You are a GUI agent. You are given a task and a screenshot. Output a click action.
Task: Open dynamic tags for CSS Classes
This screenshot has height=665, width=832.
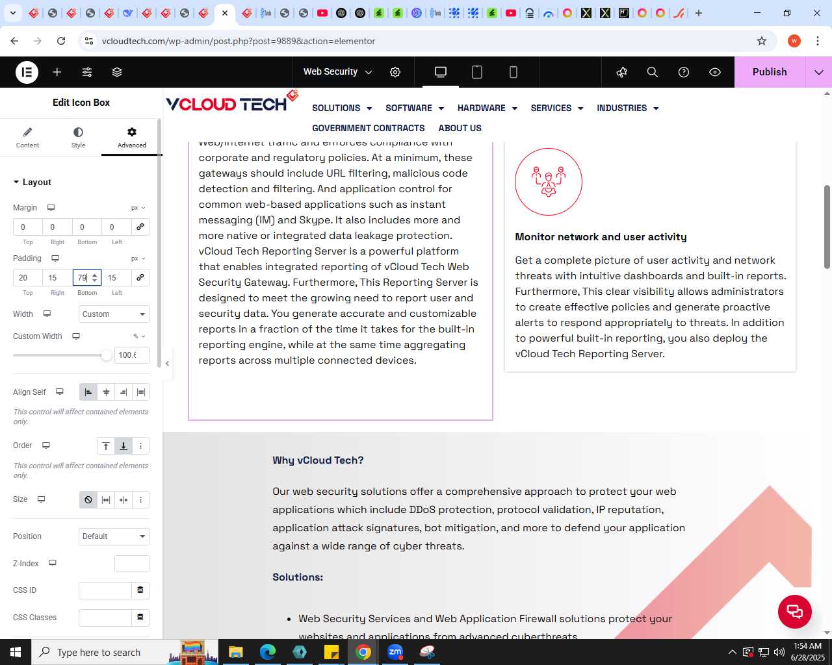pos(140,618)
